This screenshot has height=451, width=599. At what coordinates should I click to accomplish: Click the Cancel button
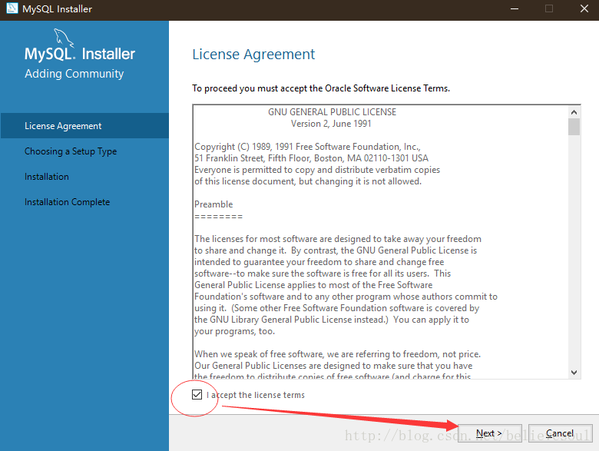click(x=560, y=433)
